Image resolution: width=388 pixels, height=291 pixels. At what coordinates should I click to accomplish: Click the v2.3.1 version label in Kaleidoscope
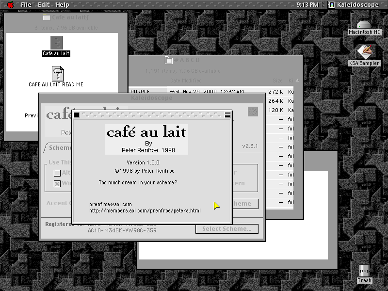pyautogui.click(x=250, y=146)
